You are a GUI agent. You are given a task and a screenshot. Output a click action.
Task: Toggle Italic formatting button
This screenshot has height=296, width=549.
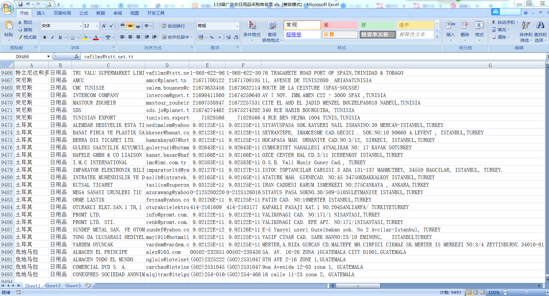click(x=52, y=37)
